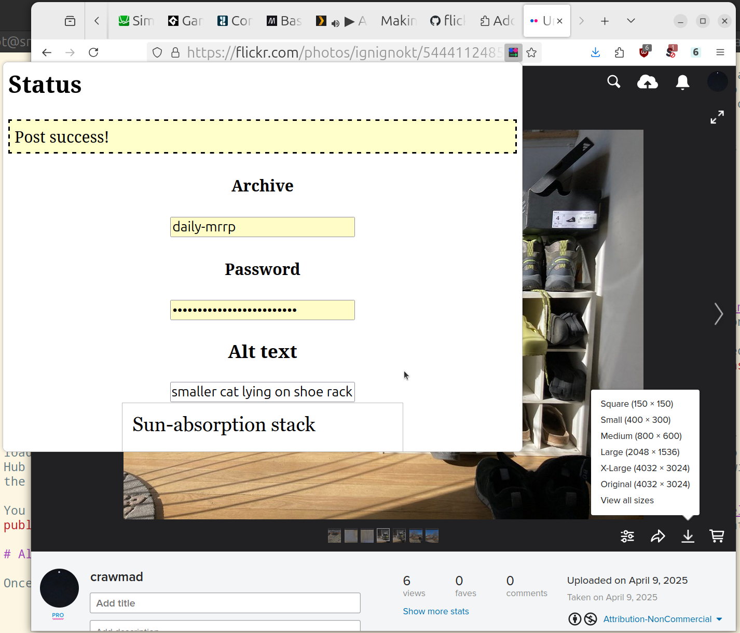Screen dimensions: 740x633
Task: Click the Add title input field
Action: pos(225,603)
